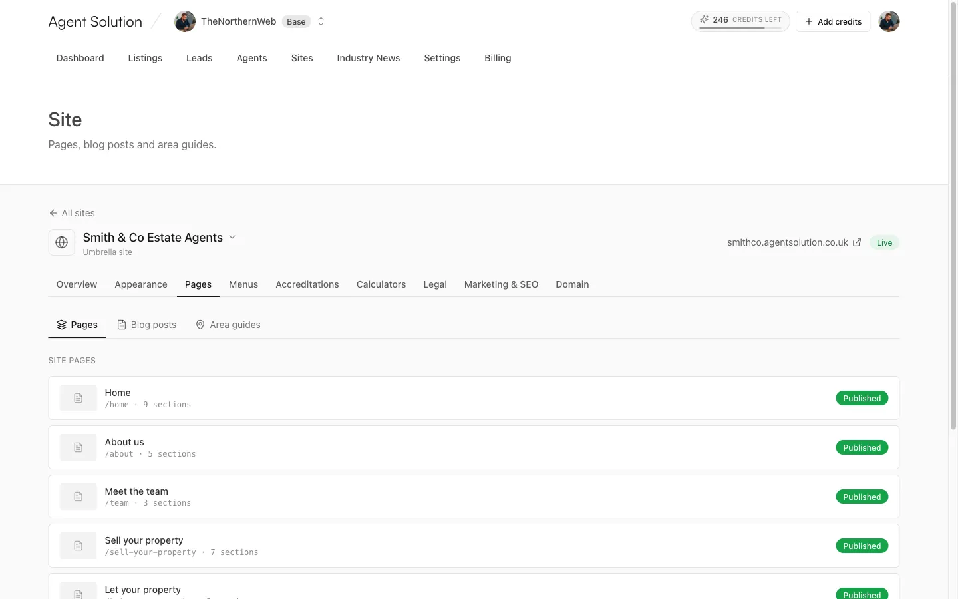
Task: Select the Pages main tab
Action: pyautogui.click(x=198, y=284)
